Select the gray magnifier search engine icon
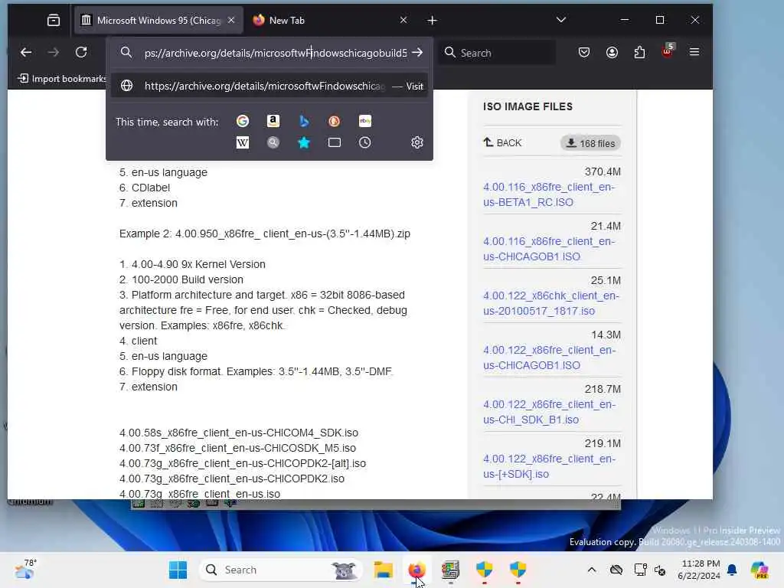 point(273,143)
